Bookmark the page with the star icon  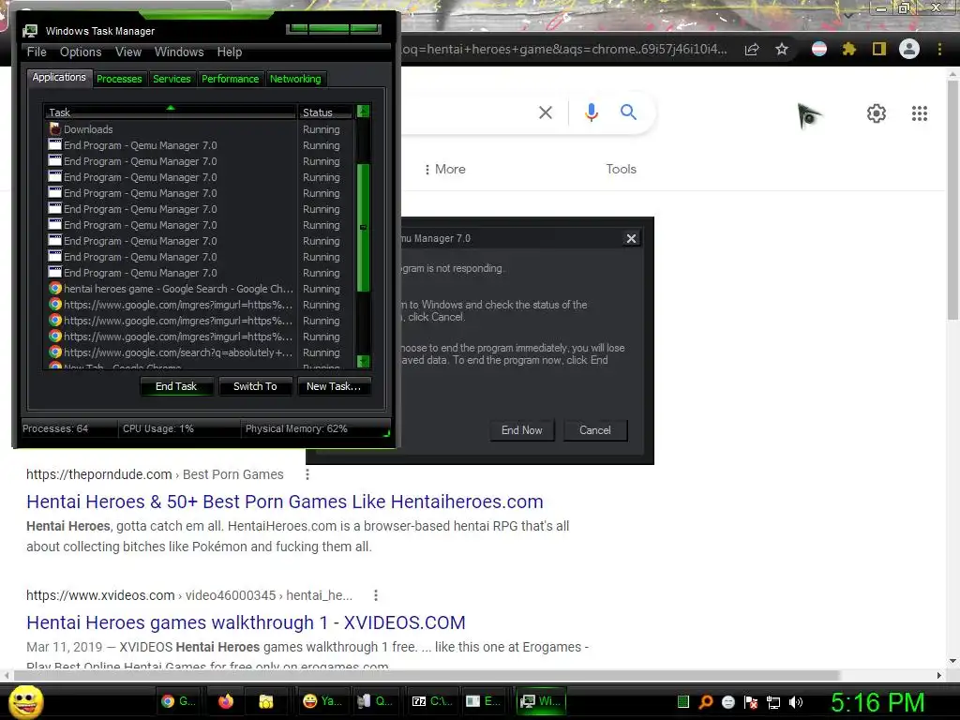(x=782, y=50)
